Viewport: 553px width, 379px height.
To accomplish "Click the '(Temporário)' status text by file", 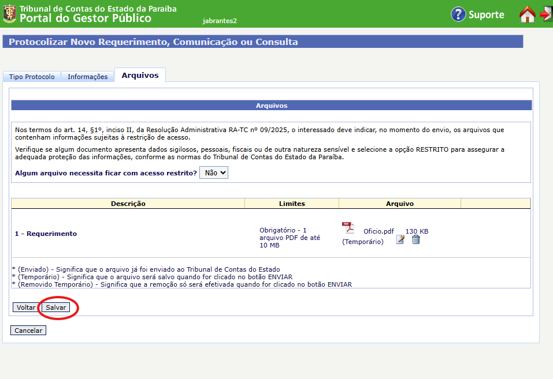I will point(362,242).
